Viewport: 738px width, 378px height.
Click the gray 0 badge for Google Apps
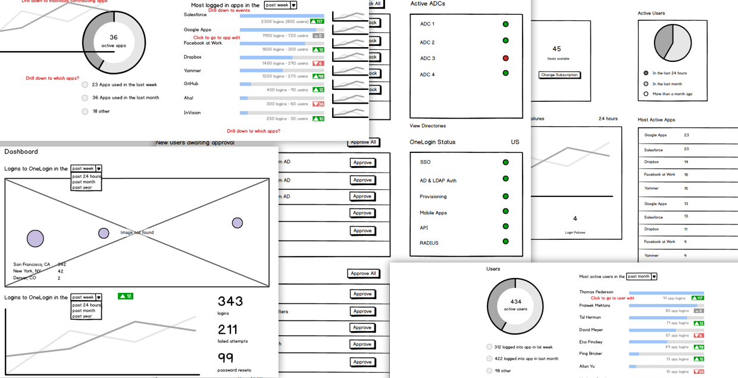318,36
